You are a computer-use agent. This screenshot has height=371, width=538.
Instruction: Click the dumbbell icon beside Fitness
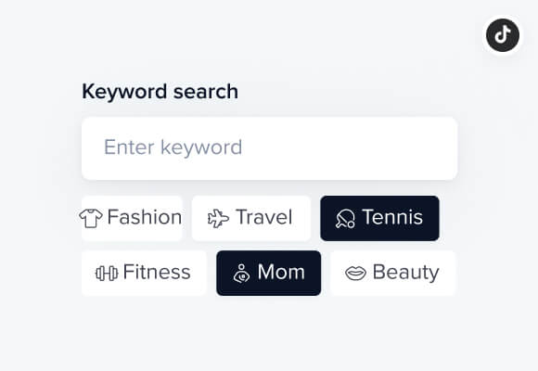[107, 274]
